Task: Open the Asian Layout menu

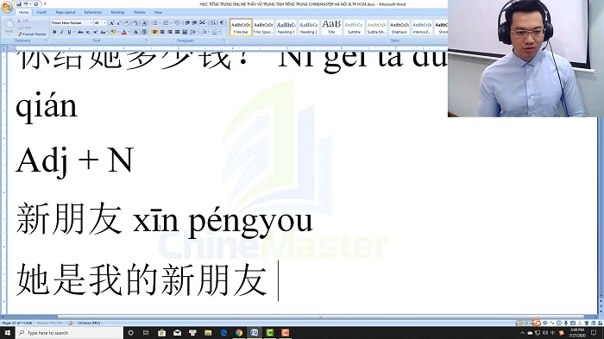Action: click(203, 22)
